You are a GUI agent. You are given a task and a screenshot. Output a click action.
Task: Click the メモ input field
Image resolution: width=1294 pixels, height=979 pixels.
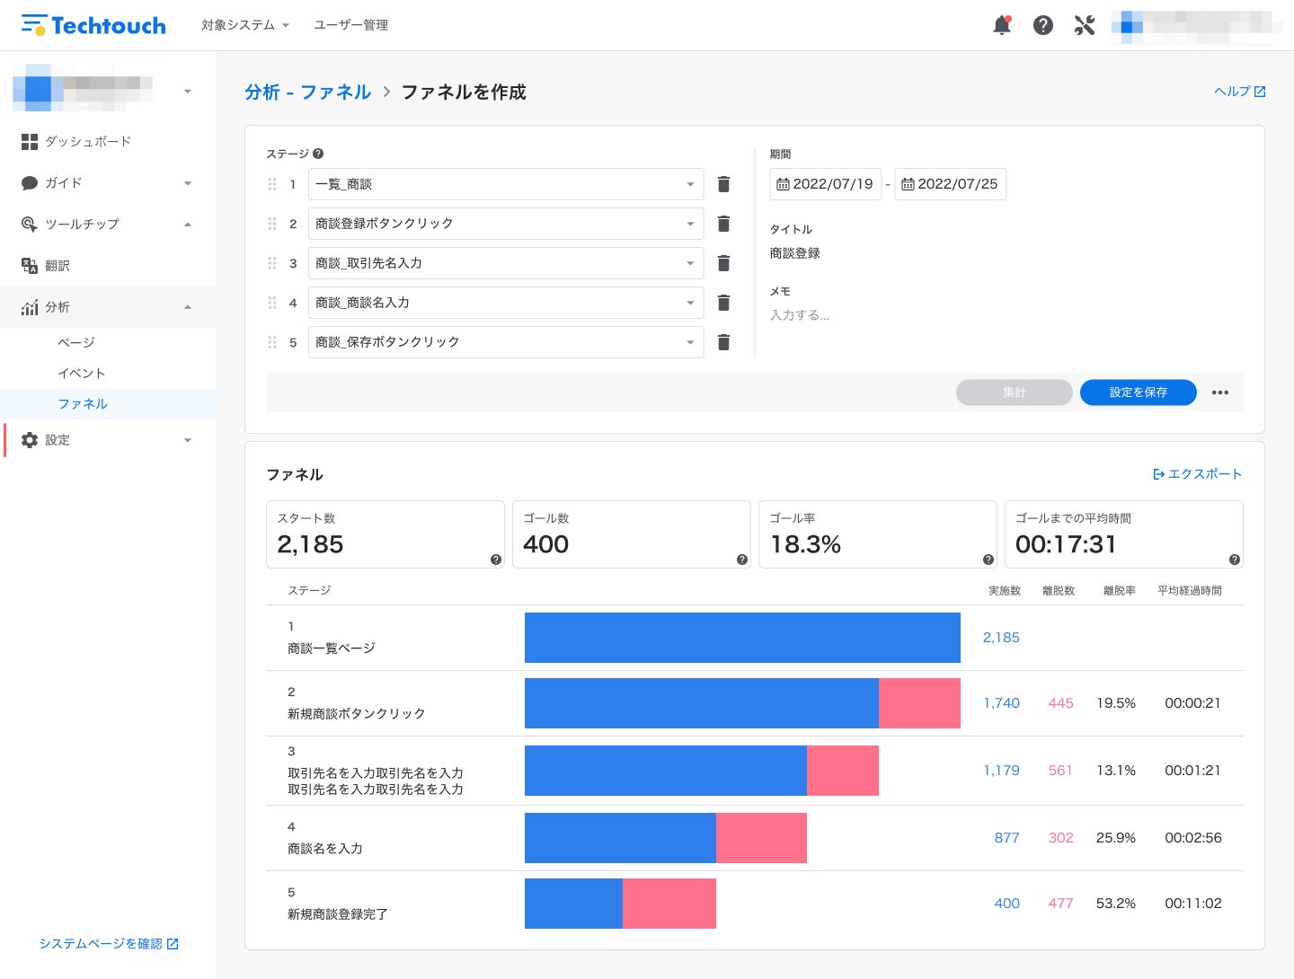1006,315
